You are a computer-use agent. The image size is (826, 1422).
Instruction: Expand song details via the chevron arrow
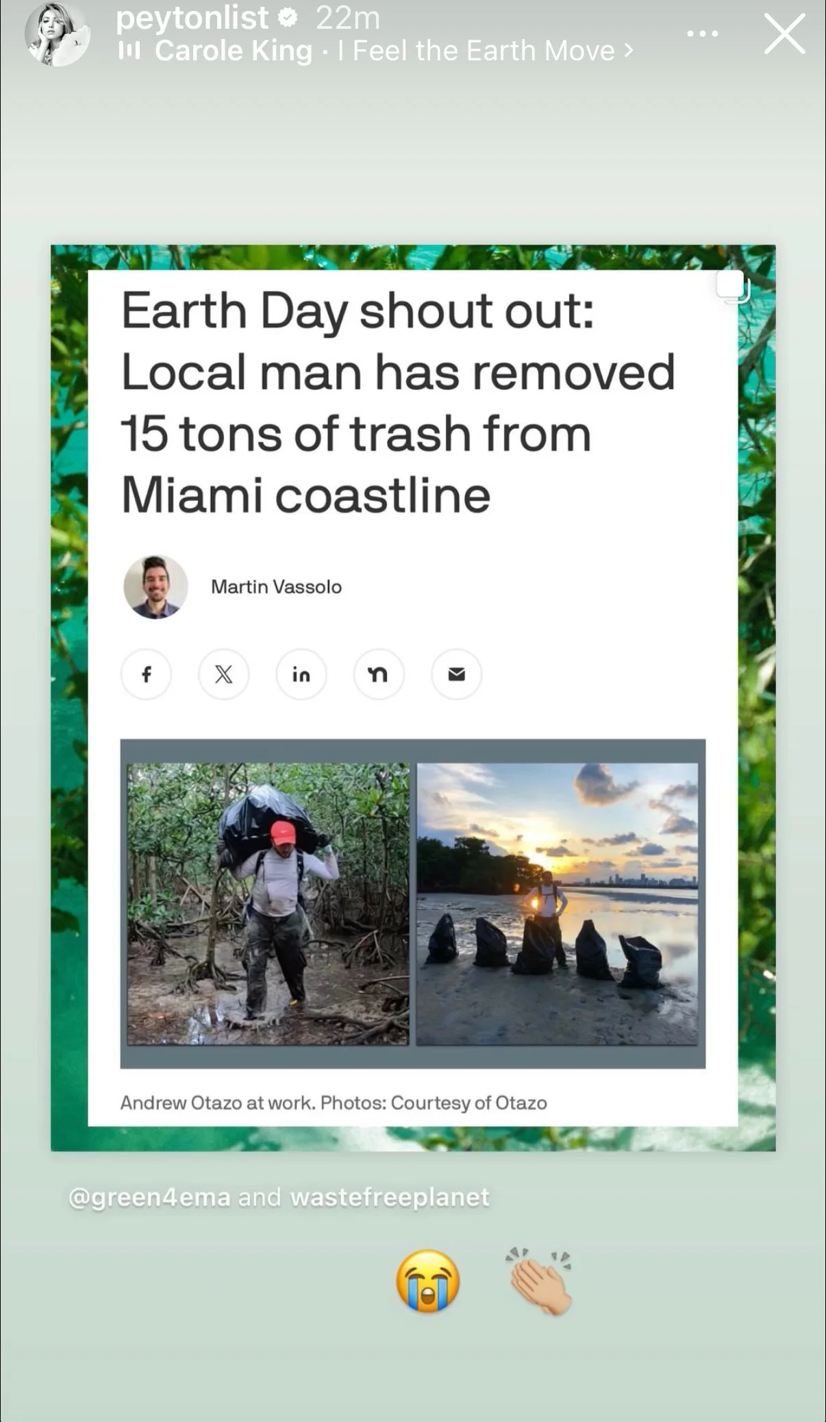tap(628, 51)
